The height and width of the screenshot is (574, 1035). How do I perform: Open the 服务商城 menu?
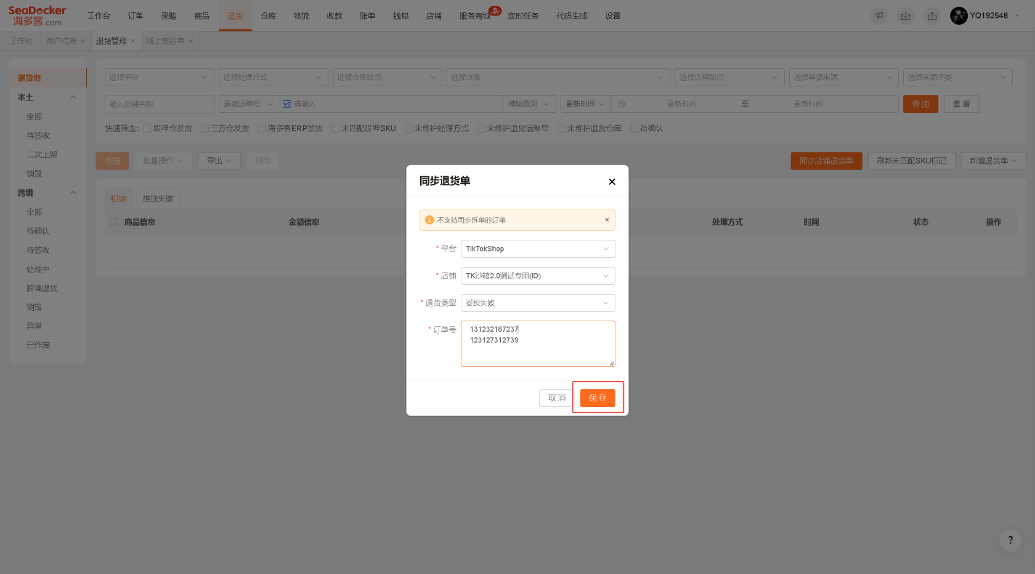[x=475, y=16]
